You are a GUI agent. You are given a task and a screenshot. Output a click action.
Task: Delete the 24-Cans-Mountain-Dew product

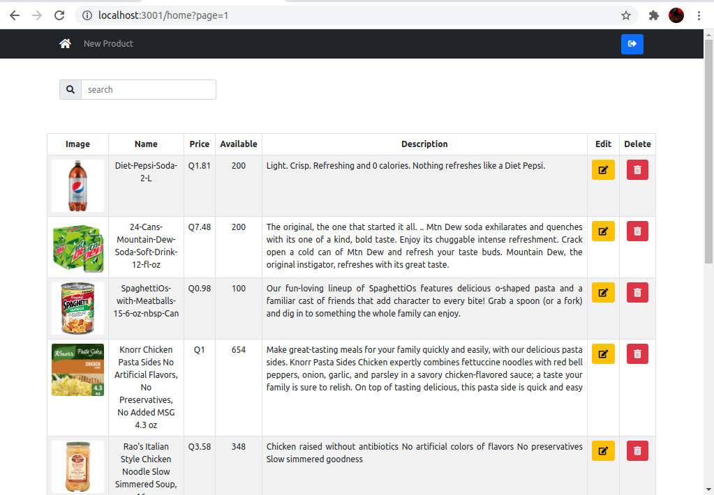pyautogui.click(x=637, y=231)
